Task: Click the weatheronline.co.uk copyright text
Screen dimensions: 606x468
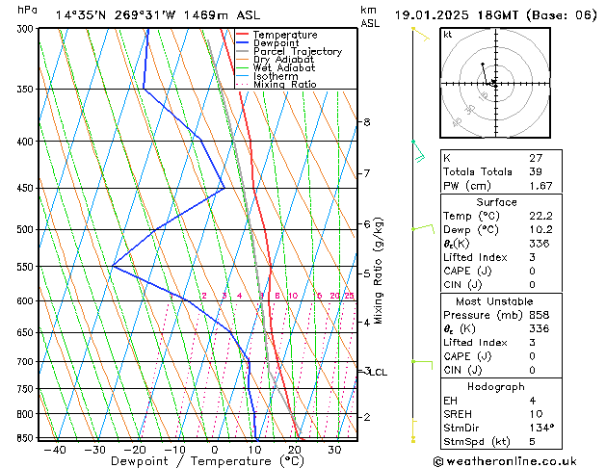Action: pos(505,461)
